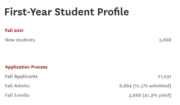
Task: Click the 41.3% yield text
Action: click(157, 95)
